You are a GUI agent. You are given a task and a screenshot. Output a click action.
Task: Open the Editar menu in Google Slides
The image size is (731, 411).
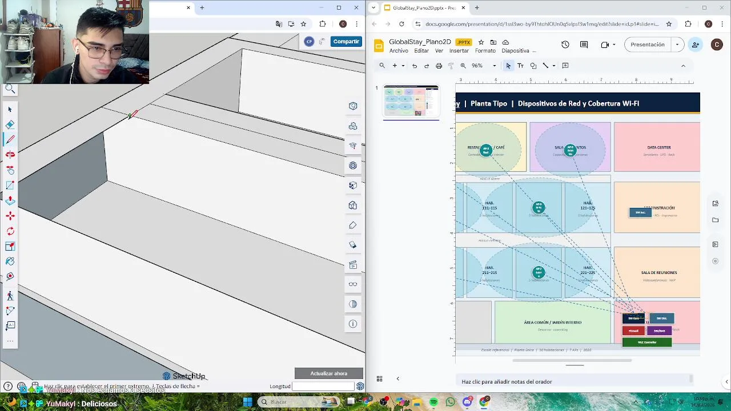(421, 51)
